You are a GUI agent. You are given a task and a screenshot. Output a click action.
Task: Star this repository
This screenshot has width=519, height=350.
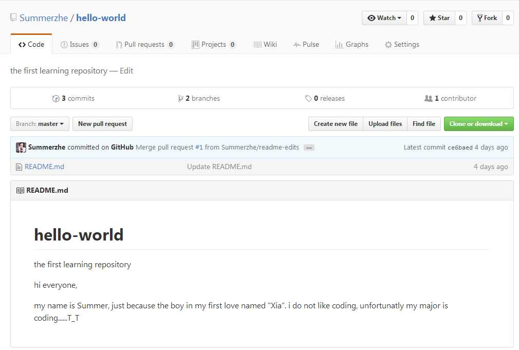point(439,18)
